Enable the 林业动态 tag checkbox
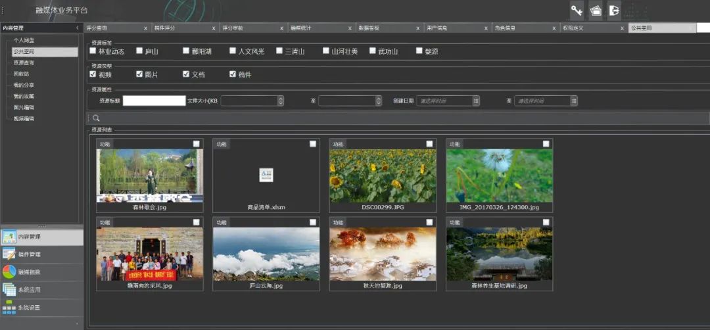 (x=93, y=51)
